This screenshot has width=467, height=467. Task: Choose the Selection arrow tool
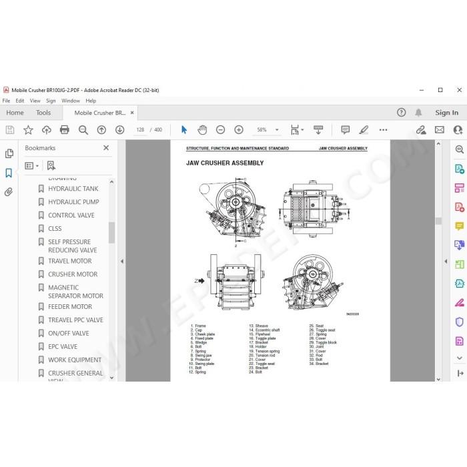pos(184,130)
